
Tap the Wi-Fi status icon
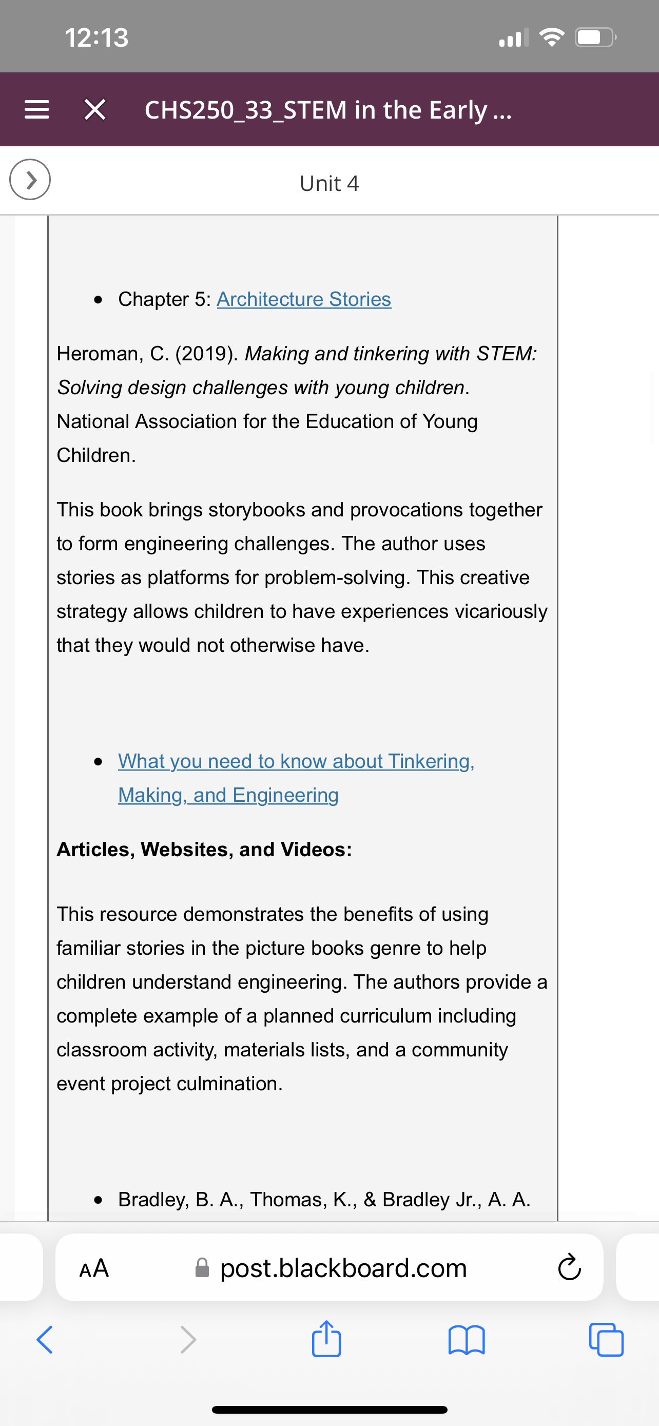pos(552,37)
